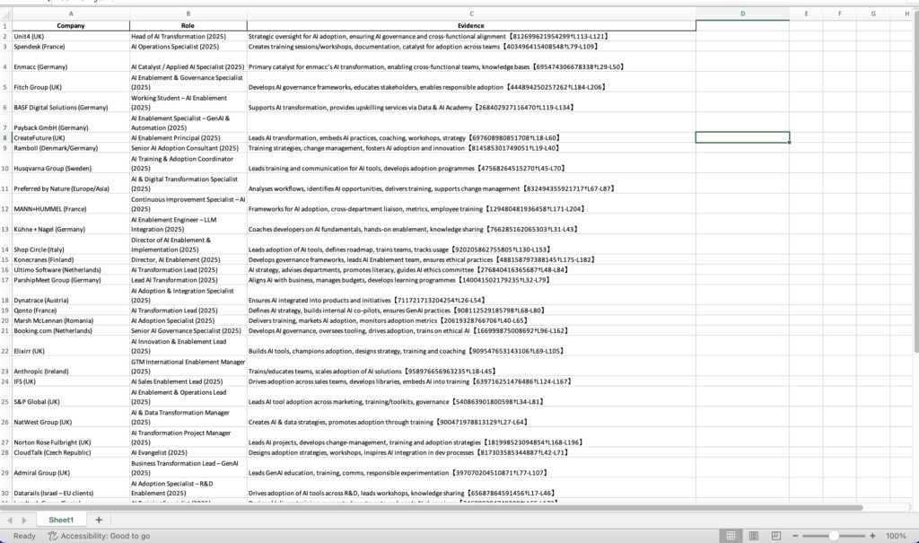The image size is (919, 543).
Task: Add a new sheet with plus button
Action: 99,520
